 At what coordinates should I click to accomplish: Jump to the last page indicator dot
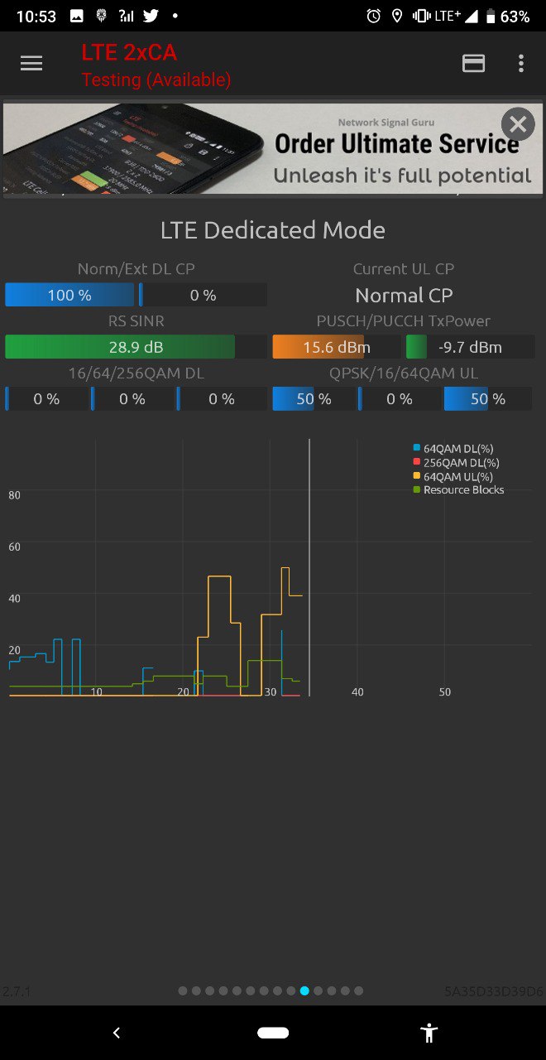tap(358, 990)
